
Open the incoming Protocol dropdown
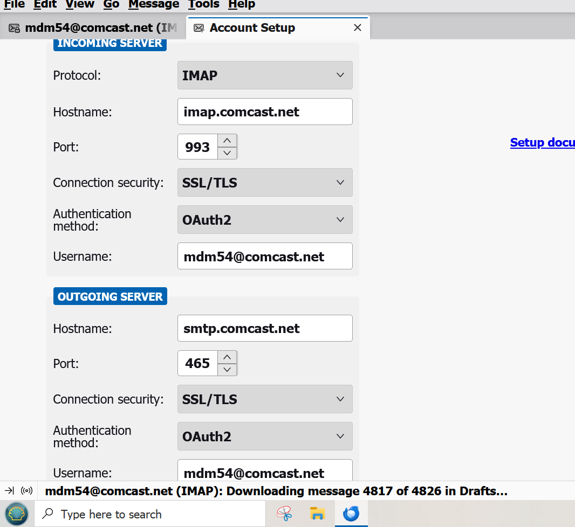pos(265,75)
